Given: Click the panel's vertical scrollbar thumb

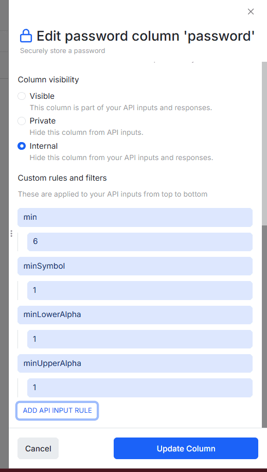Looking at the screenshot, I should coord(264,144).
